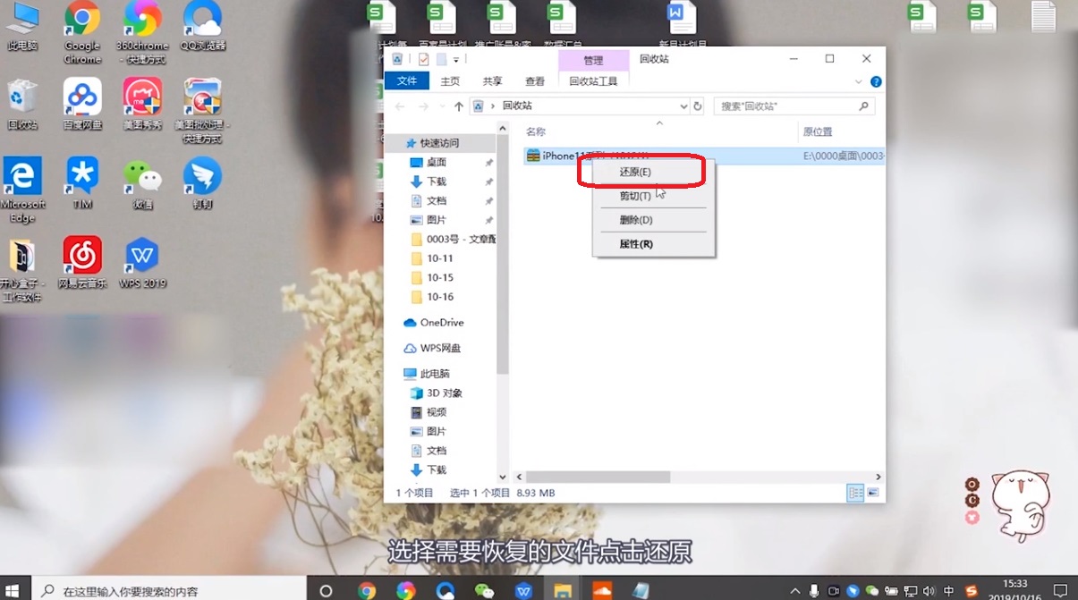Viewport: 1078px width, 600px height.
Task: Click the 管理 contextual tab header
Action: click(593, 61)
